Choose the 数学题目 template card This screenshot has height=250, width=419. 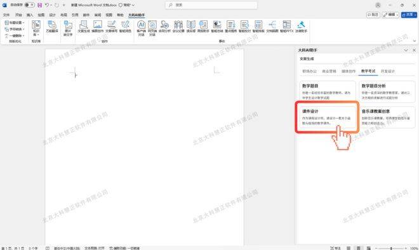click(328, 91)
